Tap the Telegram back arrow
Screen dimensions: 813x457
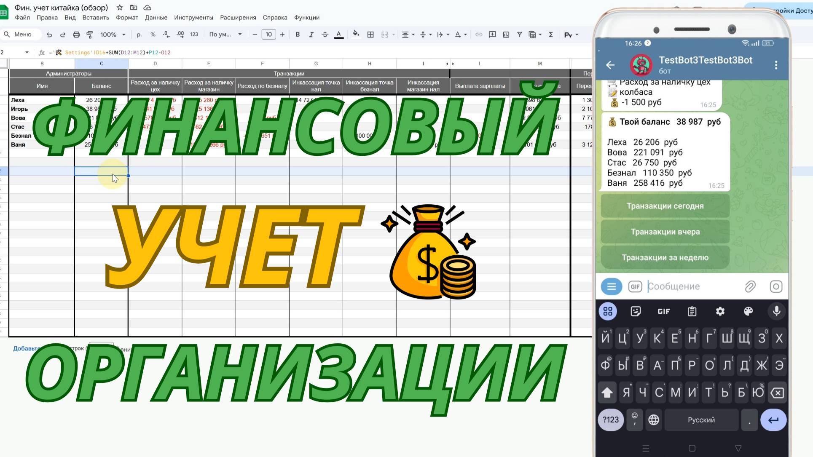coord(610,65)
